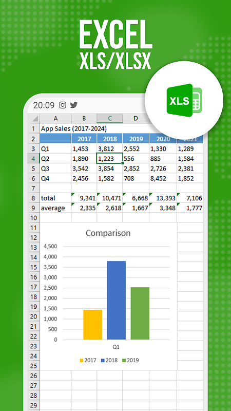The width and height of the screenshot is (231, 411).
Task: Click total cell 10,471
Action: pyautogui.click(x=109, y=198)
